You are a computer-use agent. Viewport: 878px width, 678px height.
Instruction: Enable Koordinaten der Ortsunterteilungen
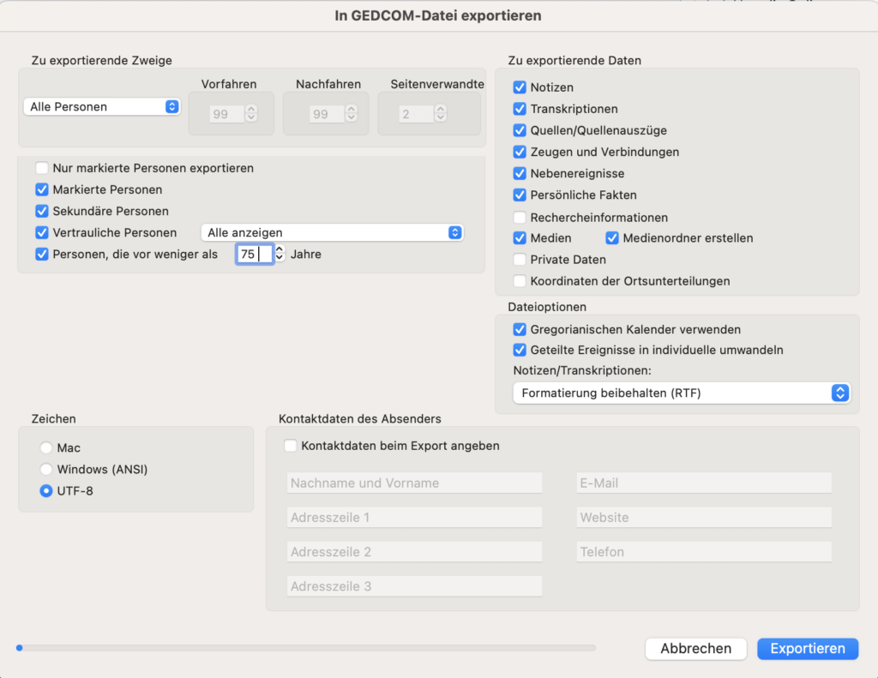(x=520, y=280)
